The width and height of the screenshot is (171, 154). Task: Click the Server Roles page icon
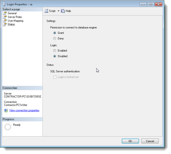(x=5, y=17)
